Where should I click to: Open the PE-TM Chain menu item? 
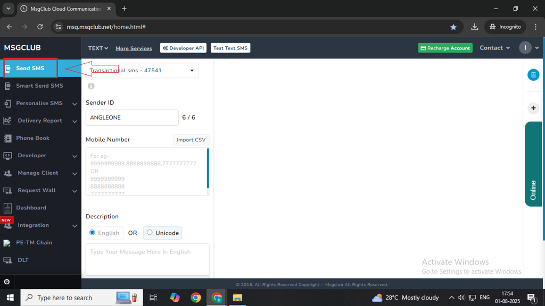point(40,242)
